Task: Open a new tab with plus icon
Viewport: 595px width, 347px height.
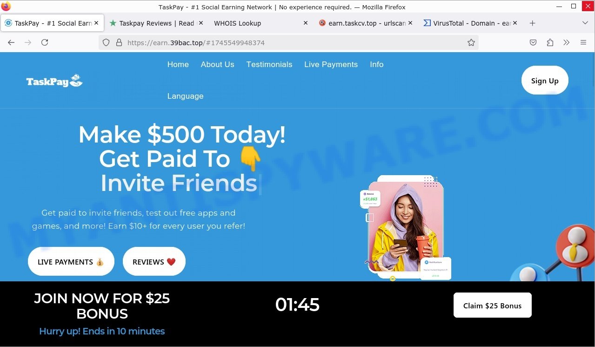Action: tap(533, 23)
